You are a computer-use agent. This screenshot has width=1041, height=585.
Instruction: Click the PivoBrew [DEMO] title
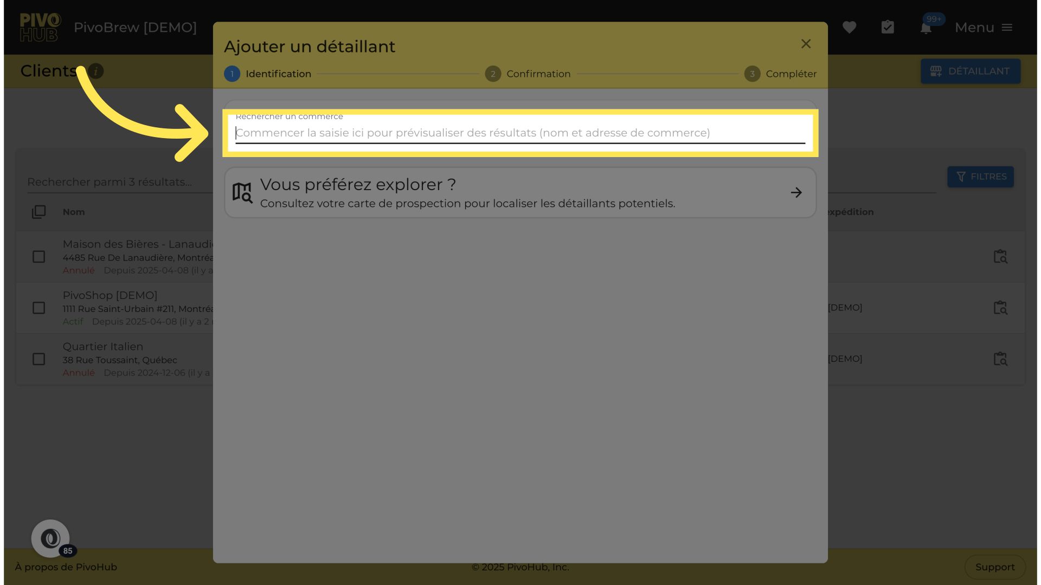pyautogui.click(x=136, y=28)
